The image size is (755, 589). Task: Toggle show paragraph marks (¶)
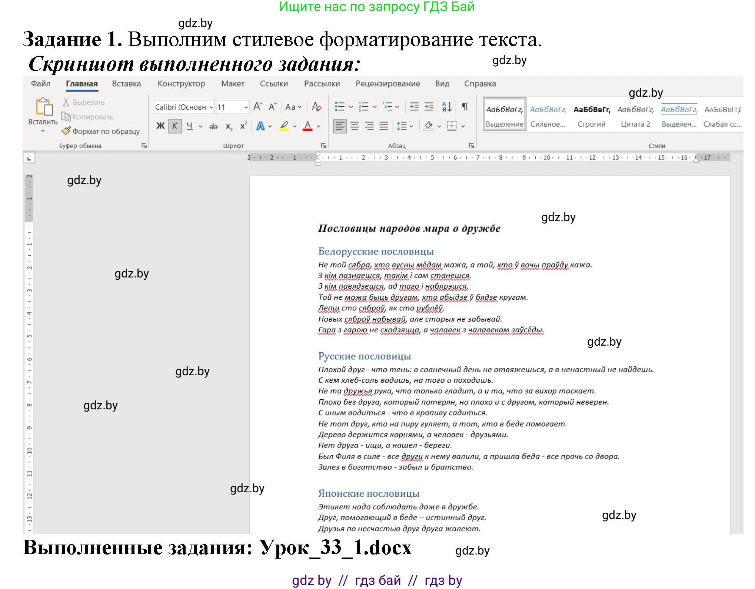click(465, 107)
